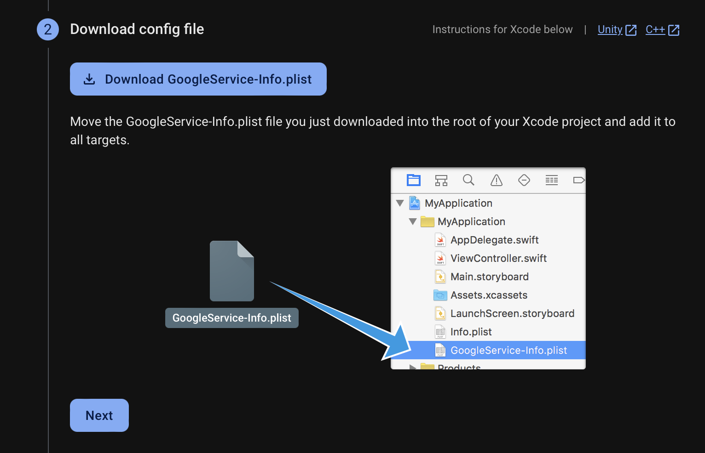
Task: Expand the Products folder triangle
Action: pos(413,367)
